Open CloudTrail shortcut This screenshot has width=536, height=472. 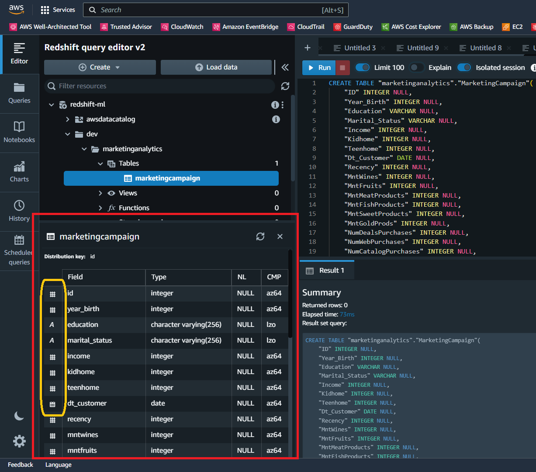tap(306, 27)
